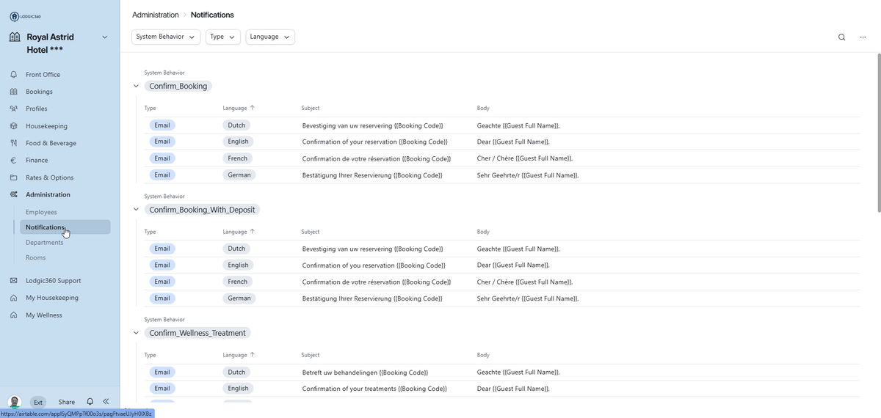Click Administration breadcrumb link
The width and height of the screenshot is (881, 418).
tap(156, 15)
